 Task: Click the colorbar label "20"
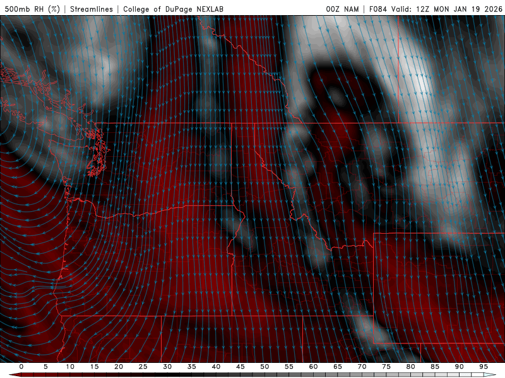(119, 367)
